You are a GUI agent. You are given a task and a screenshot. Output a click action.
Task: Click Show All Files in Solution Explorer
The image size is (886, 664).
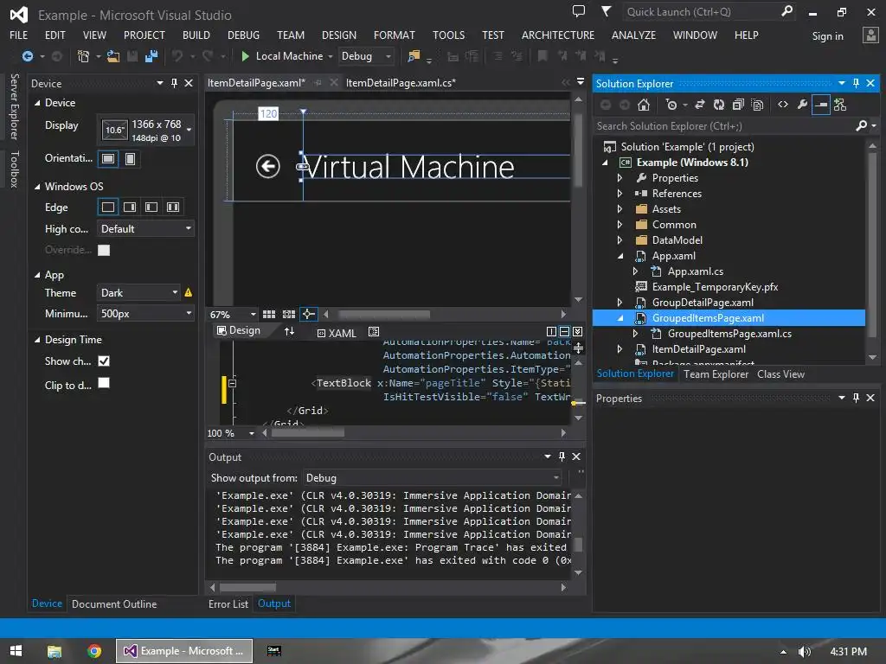click(x=758, y=105)
